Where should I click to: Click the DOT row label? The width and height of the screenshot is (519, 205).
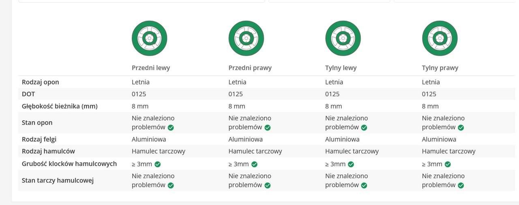[28, 94]
